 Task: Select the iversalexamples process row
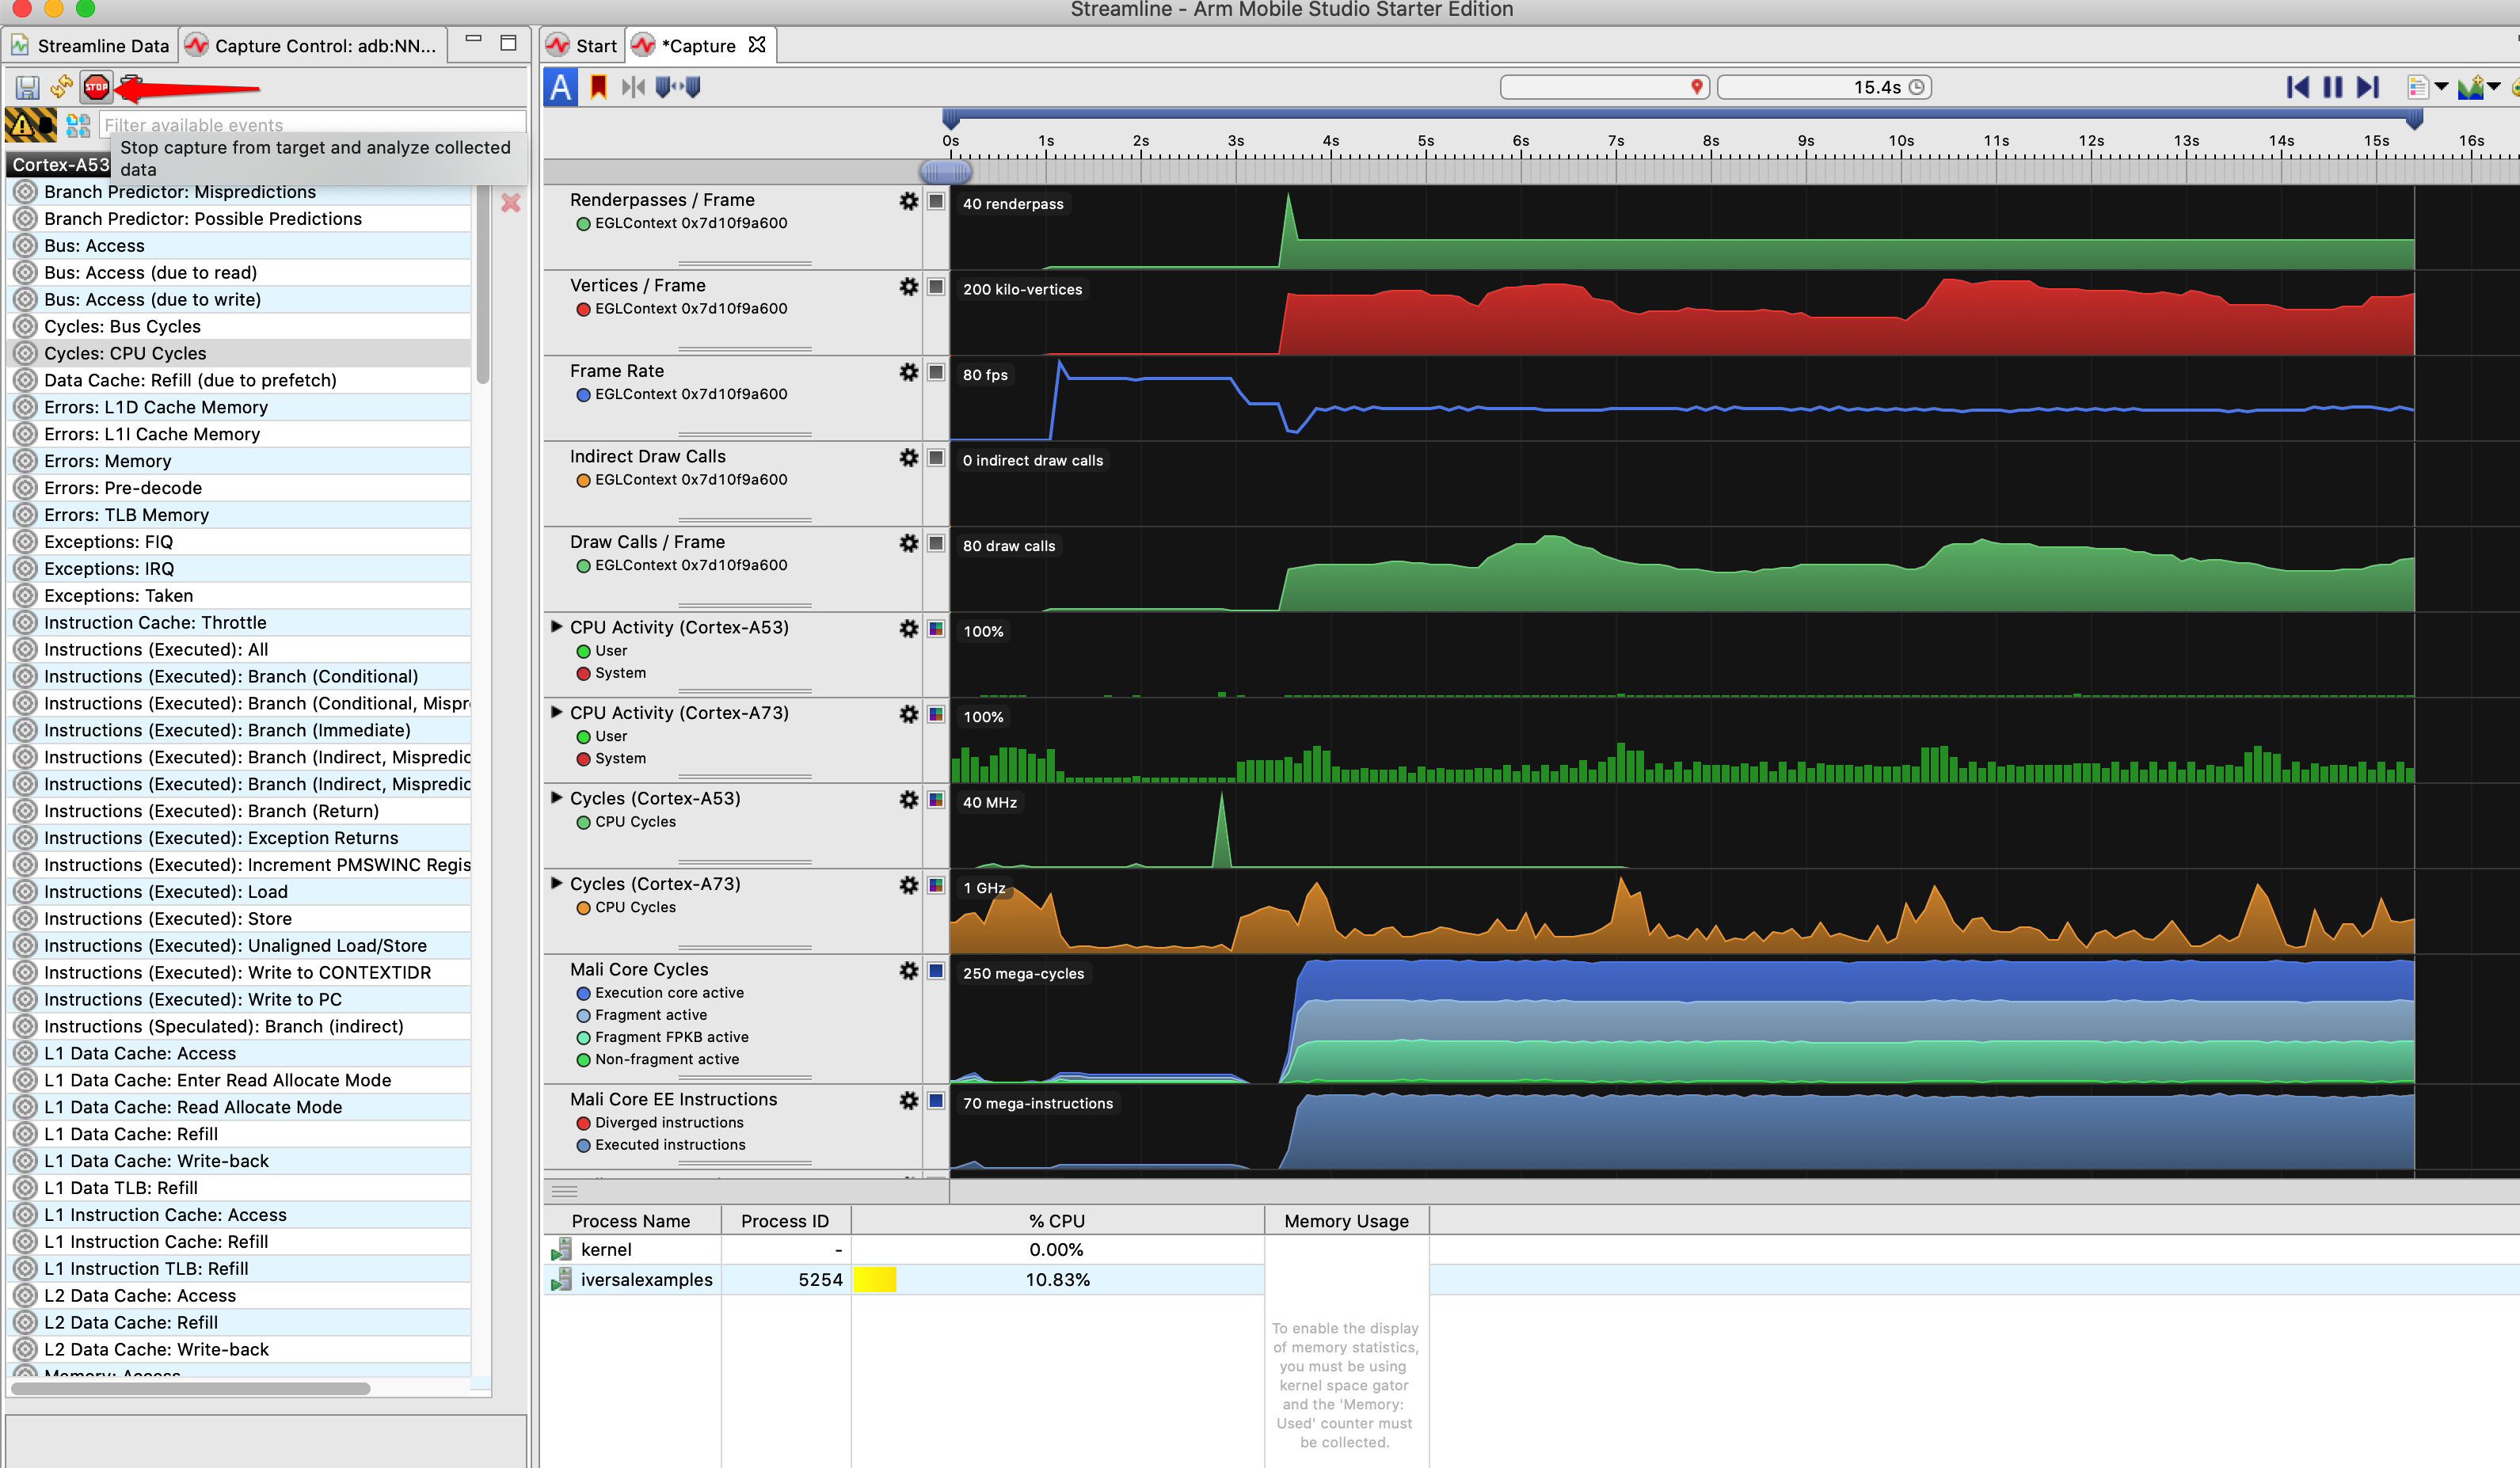click(646, 1279)
